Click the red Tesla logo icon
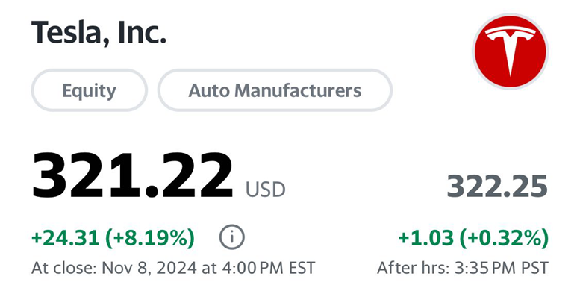Image resolution: width=580 pixels, height=291 pixels. [x=510, y=51]
